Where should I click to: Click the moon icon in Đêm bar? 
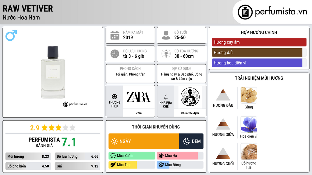click(186, 141)
